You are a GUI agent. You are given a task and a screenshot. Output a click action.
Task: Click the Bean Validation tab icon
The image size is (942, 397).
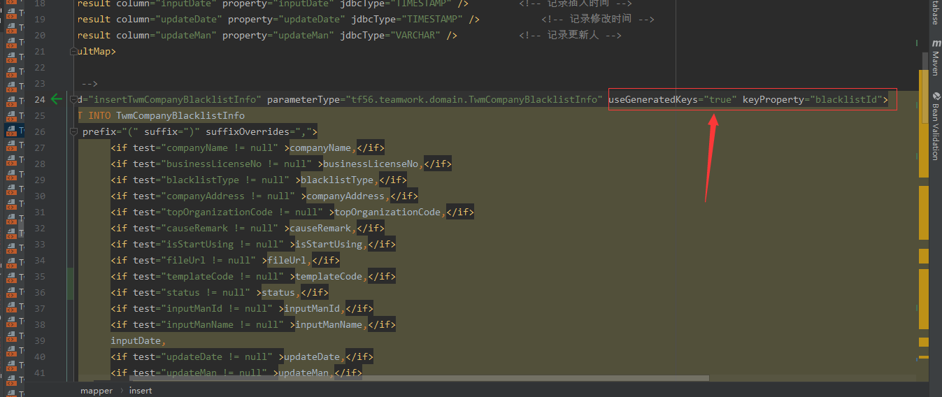coord(936,96)
